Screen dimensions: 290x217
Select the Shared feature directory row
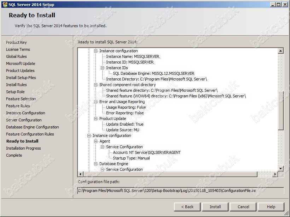[x=162, y=90]
